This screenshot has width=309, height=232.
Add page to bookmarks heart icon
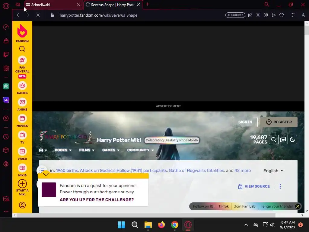tap(282, 15)
